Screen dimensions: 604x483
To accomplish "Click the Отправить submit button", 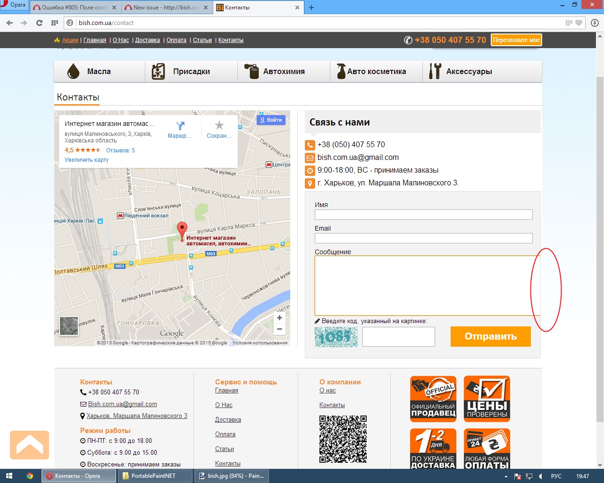I will [490, 337].
